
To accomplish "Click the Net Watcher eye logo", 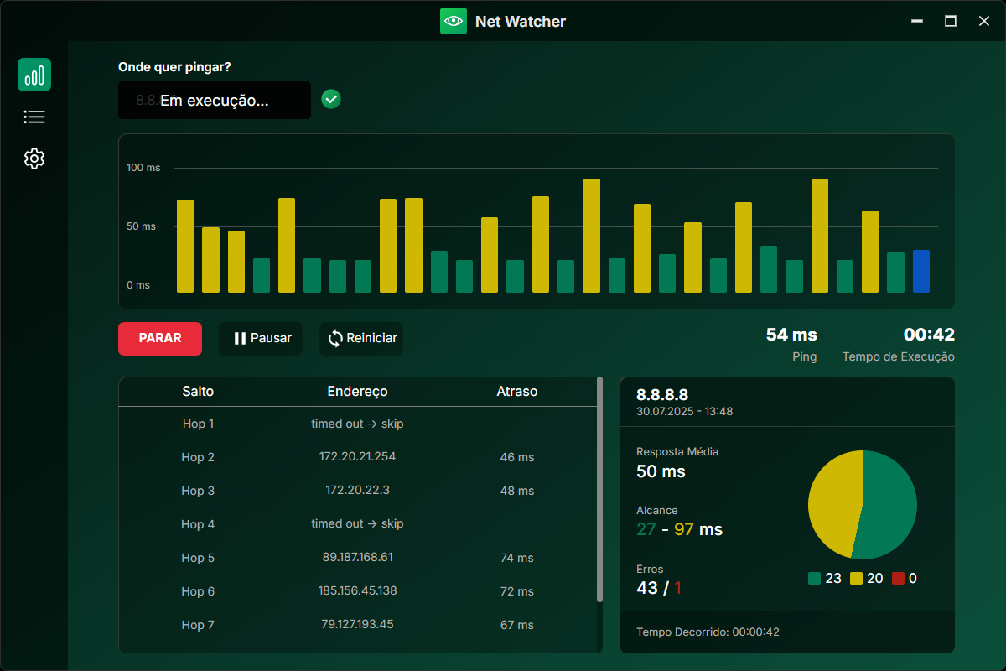I will click(454, 21).
